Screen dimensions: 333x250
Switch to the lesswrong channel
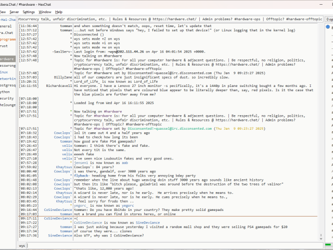[x=7, y=66]
